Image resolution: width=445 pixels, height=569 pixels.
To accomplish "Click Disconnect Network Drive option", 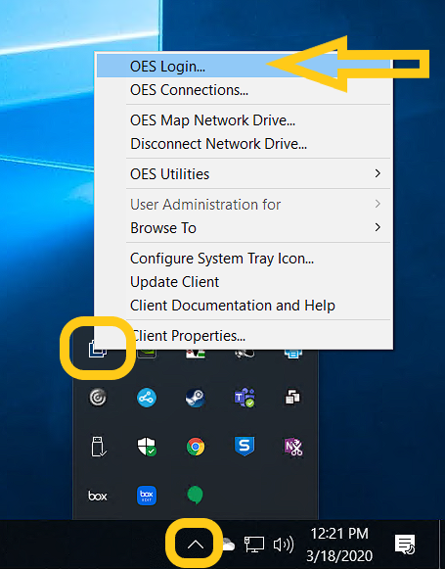I will (245, 144).
